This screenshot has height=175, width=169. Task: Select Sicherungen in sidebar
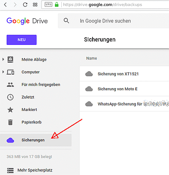point(36,140)
